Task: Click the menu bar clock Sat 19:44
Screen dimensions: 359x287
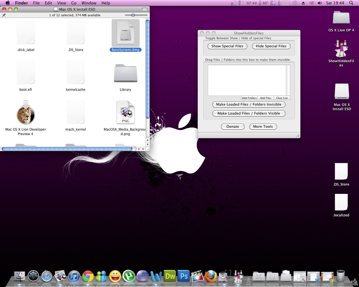Action: click(335, 3)
